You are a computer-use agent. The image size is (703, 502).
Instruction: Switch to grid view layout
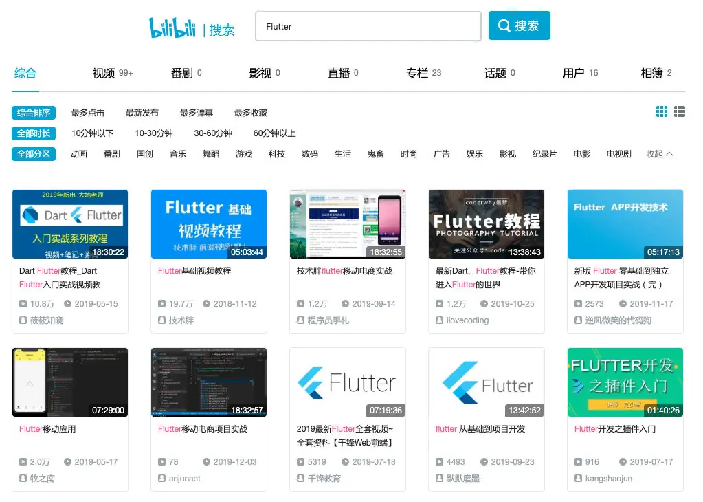click(x=661, y=111)
